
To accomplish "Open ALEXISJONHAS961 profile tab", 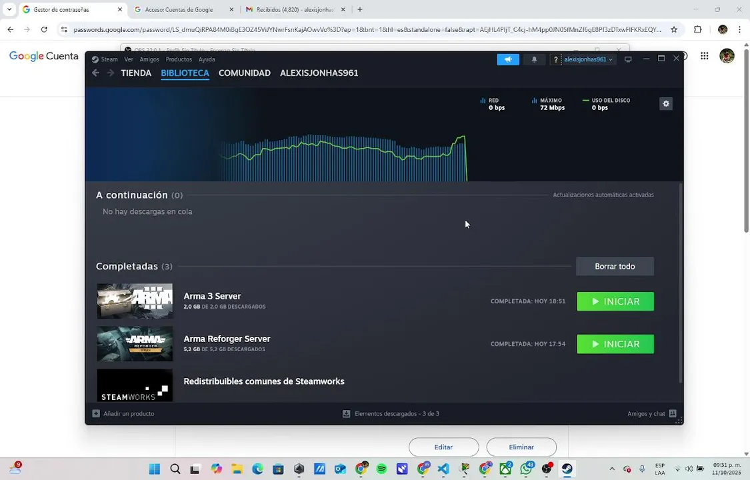I will [319, 73].
